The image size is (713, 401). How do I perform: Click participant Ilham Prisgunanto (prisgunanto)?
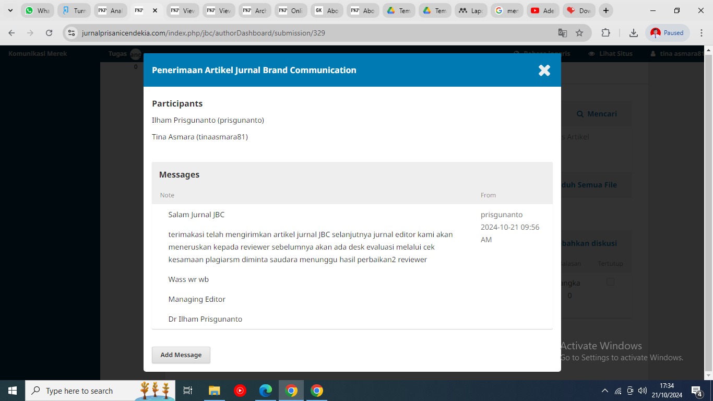tap(208, 121)
